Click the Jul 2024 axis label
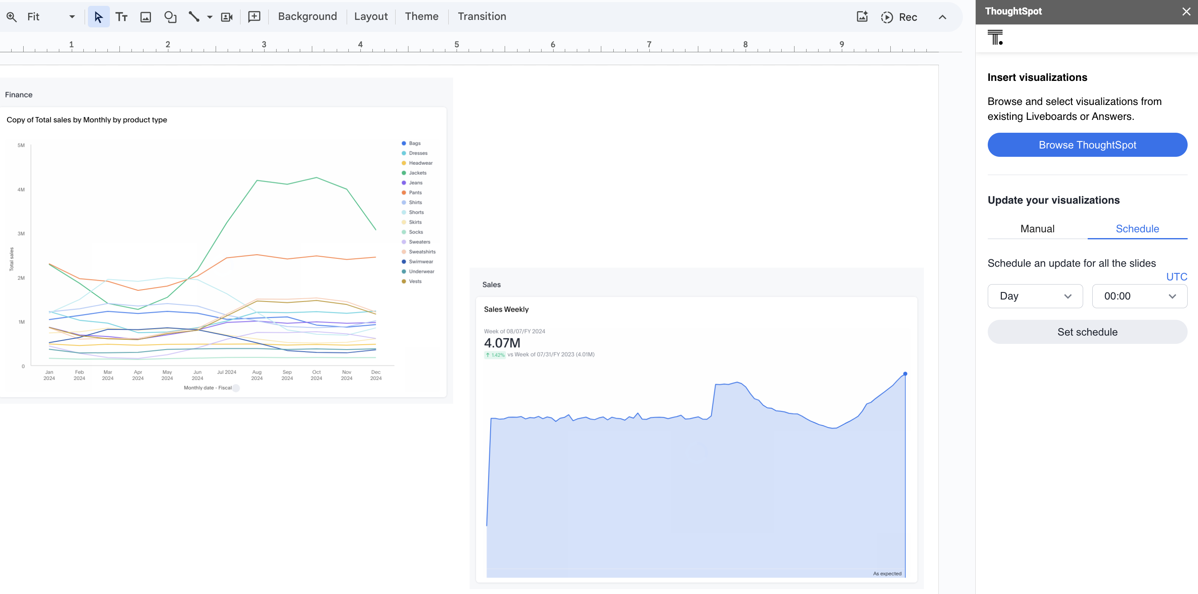The image size is (1198, 594). [226, 372]
